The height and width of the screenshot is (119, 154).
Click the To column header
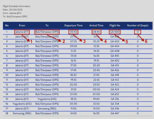[x=47, y=25]
